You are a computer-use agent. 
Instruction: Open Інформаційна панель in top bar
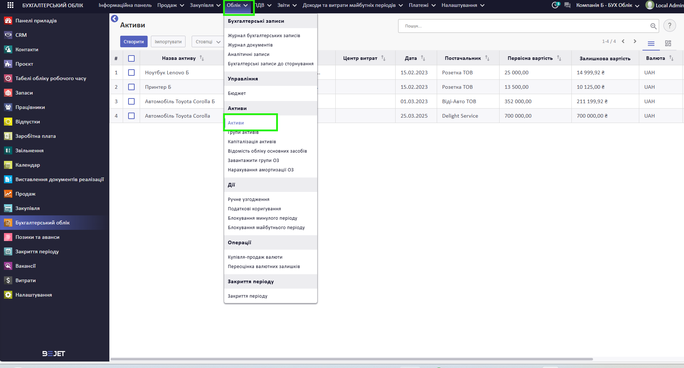click(x=125, y=5)
